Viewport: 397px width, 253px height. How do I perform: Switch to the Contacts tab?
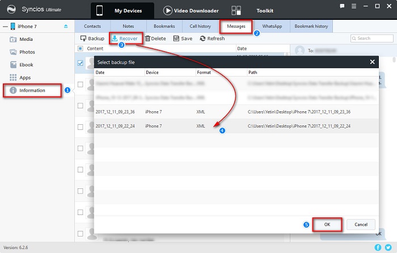coord(92,26)
